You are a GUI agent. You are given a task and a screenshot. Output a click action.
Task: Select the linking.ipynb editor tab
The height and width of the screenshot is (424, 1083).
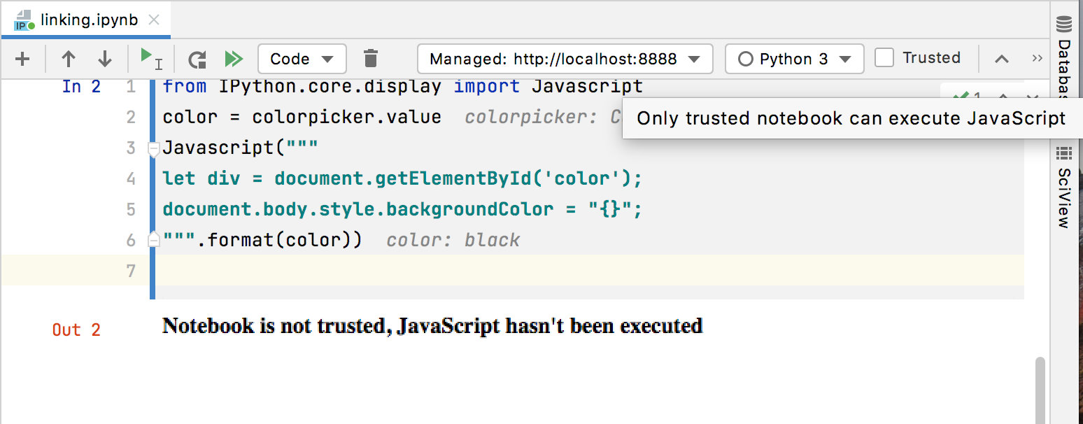pos(85,19)
